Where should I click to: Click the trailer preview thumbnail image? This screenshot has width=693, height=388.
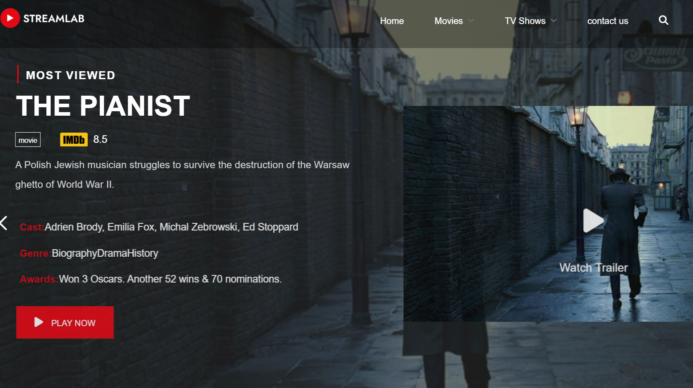point(548,214)
